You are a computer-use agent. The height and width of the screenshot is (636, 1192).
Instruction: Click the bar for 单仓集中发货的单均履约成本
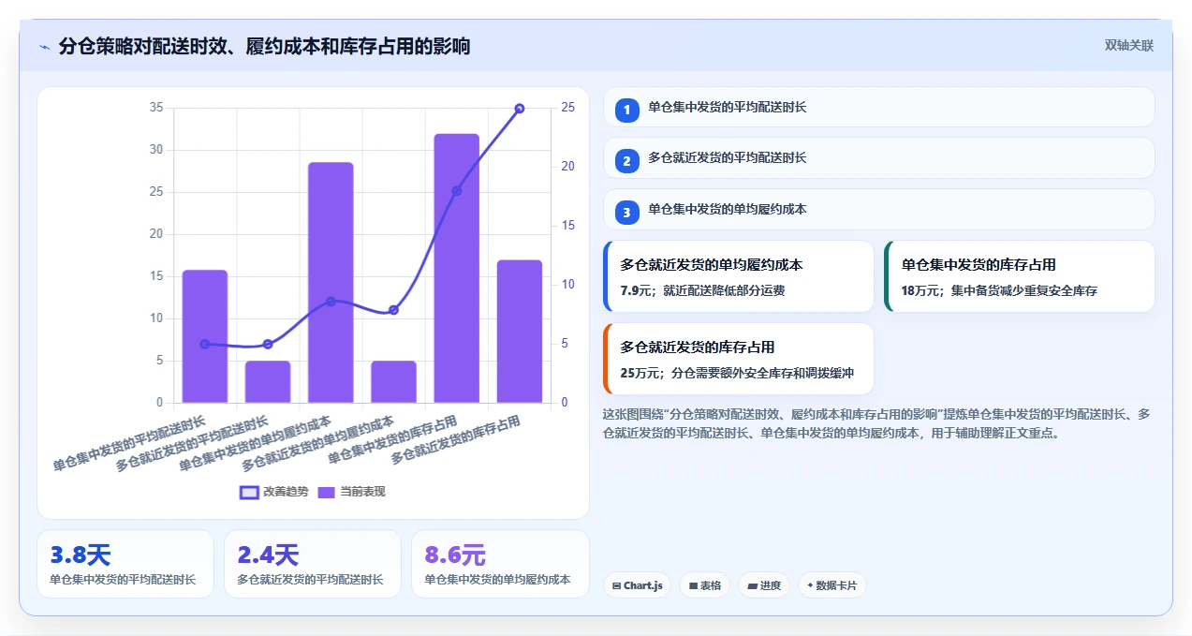point(331,283)
